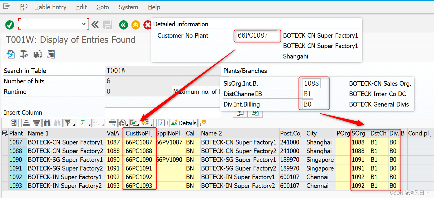Collapse the command field with the double-chevron icon
Viewport: 434px width, 198px height.
pyautogui.click(x=95, y=25)
